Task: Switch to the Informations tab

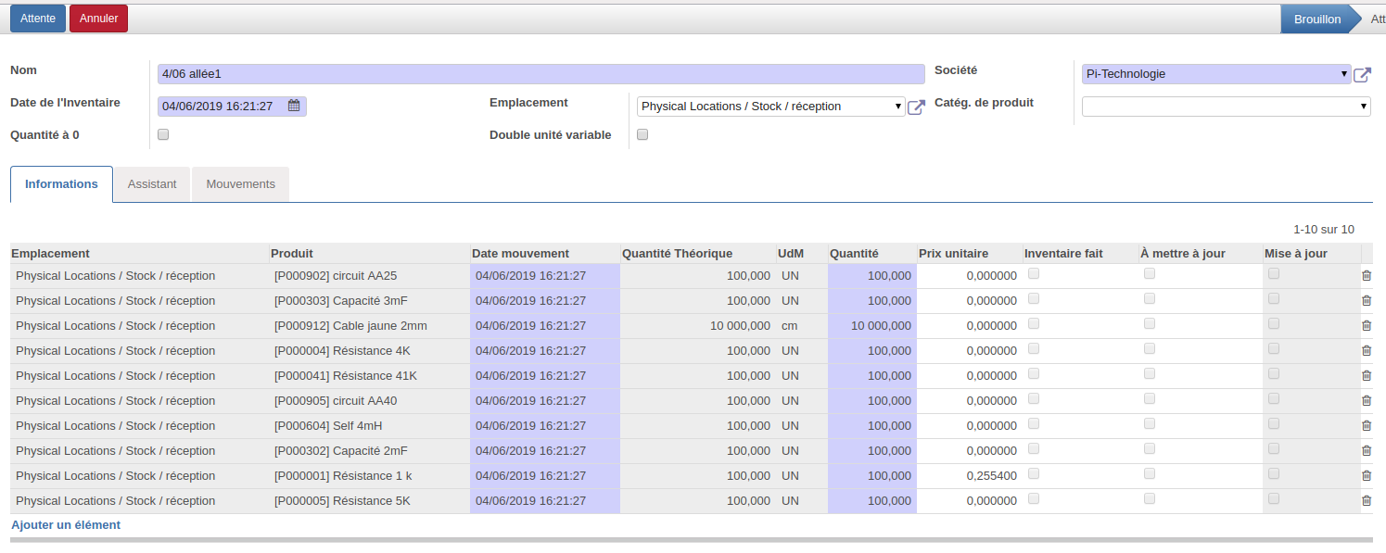Action: click(61, 184)
